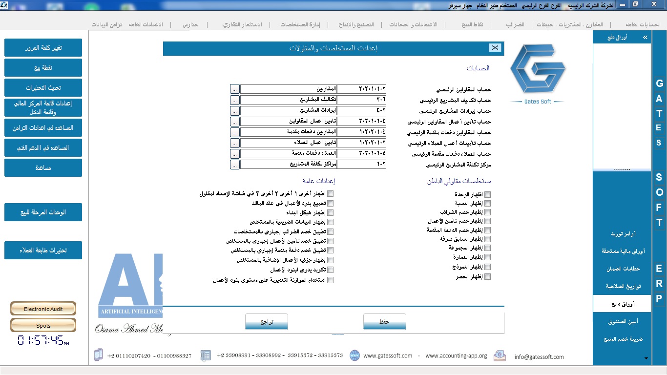Open browse button for مراكز تكلفة المشاريع
The image size is (667, 375).
[x=235, y=165]
